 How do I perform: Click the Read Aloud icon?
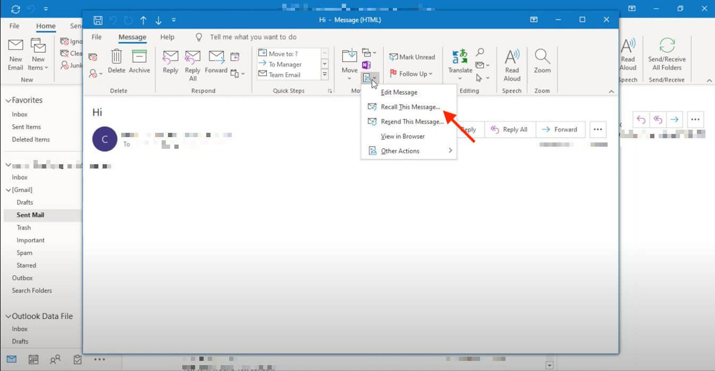pos(511,63)
